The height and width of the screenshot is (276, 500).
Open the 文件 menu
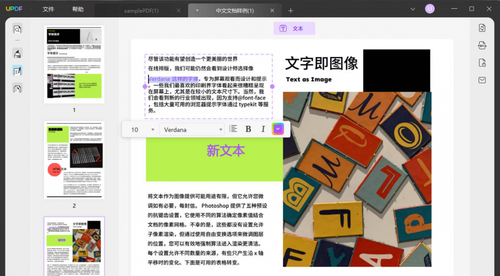48,9
